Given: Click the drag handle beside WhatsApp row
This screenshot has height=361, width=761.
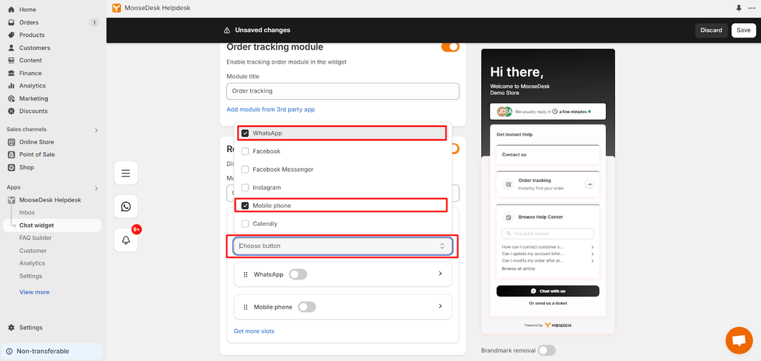Looking at the screenshot, I should [x=245, y=275].
